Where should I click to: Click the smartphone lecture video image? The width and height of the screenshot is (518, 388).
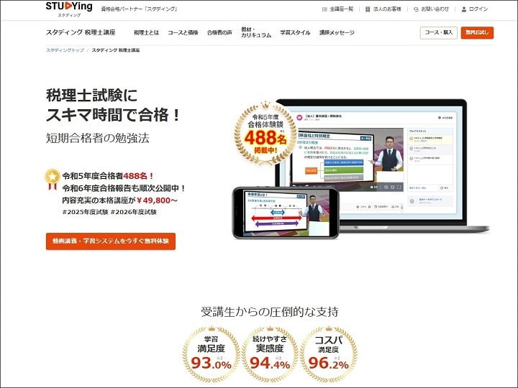click(x=286, y=213)
